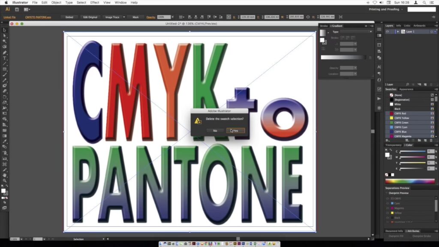Viewport: 439px width, 247px height.
Task: Open the Effect menu
Action: (95, 3)
